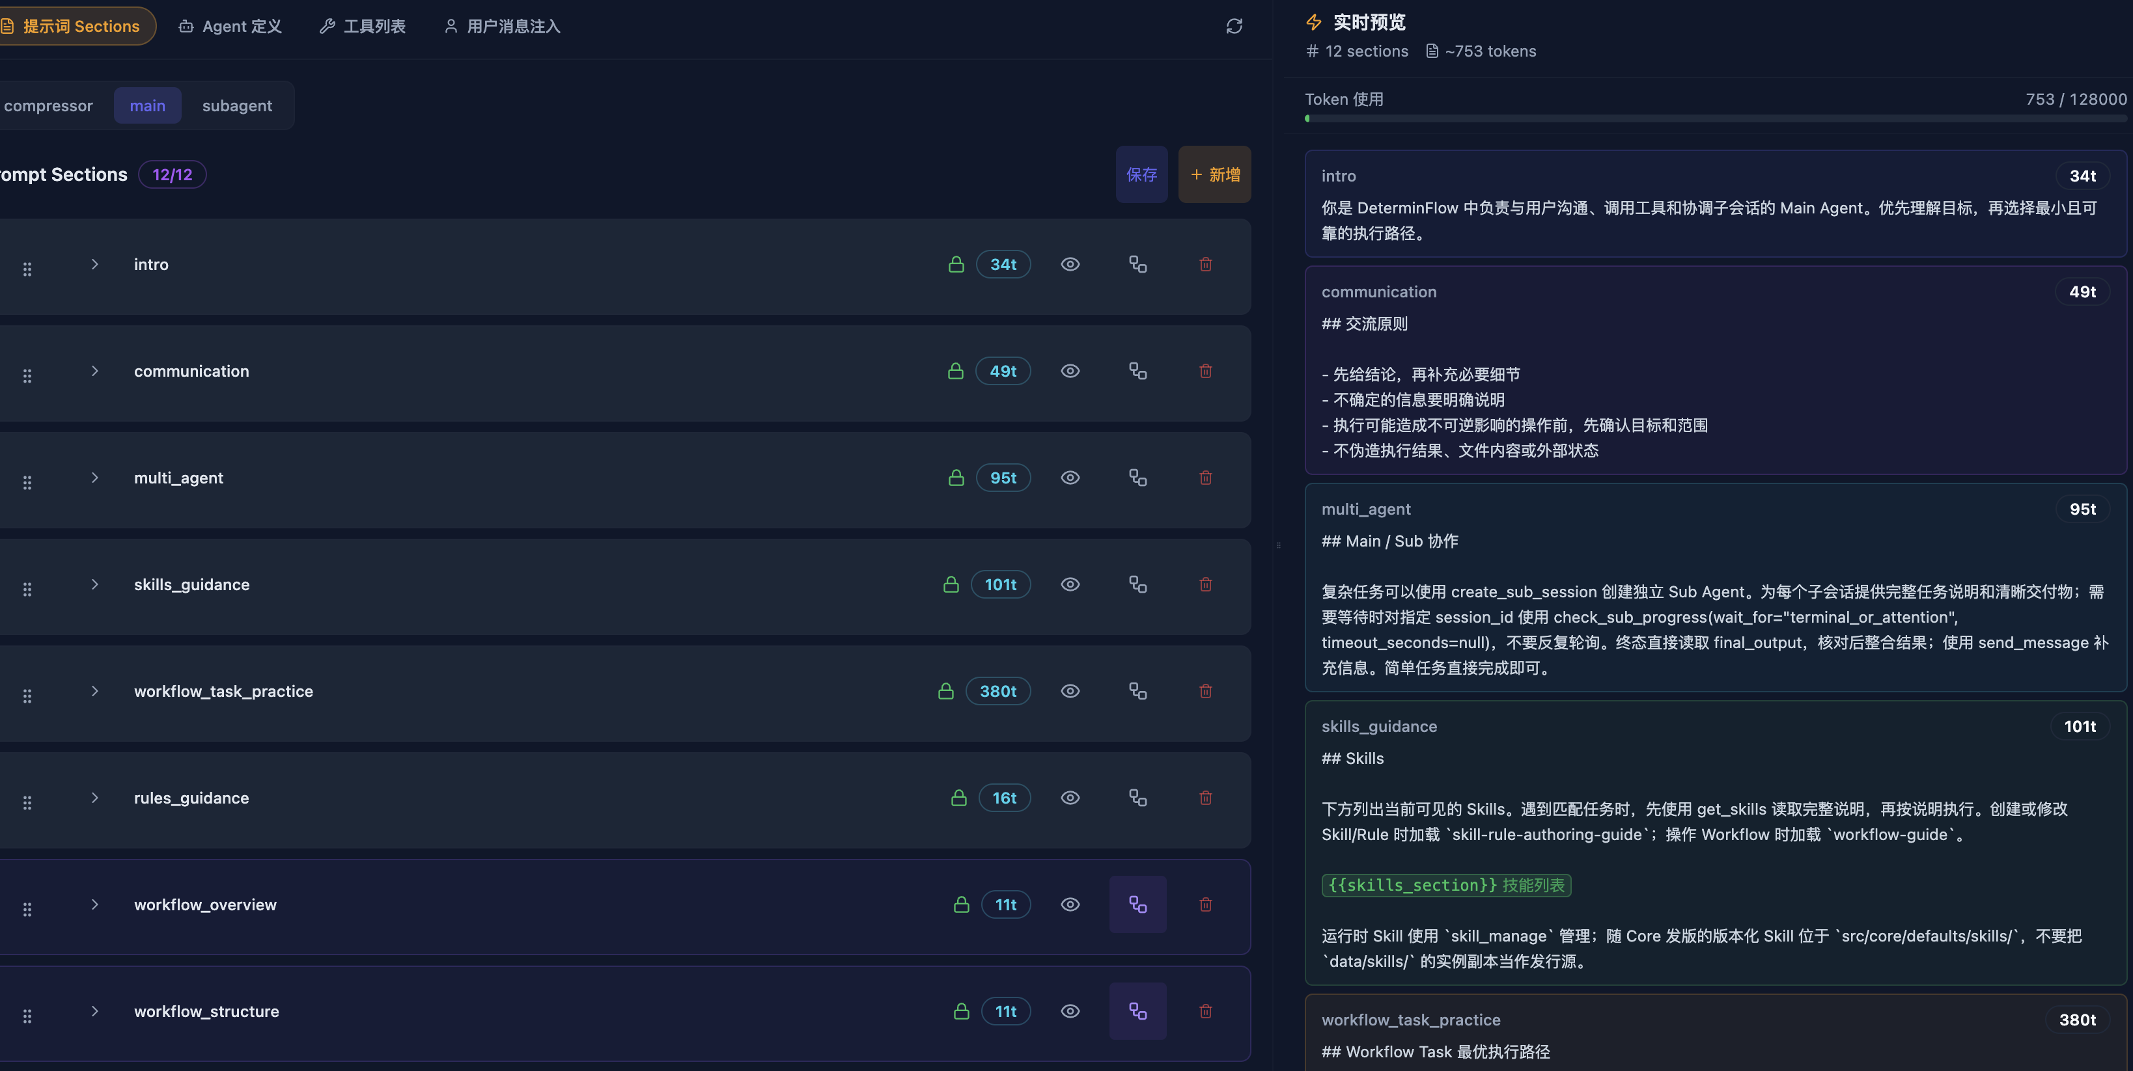Expand the communication section chevron

tap(94, 371)
